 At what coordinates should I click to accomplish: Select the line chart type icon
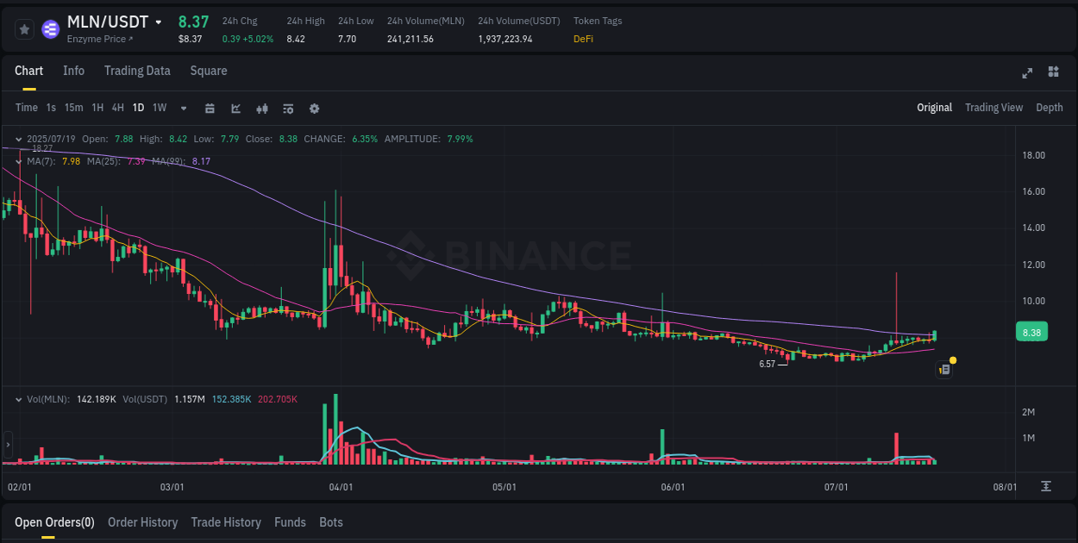pos(235,108)
